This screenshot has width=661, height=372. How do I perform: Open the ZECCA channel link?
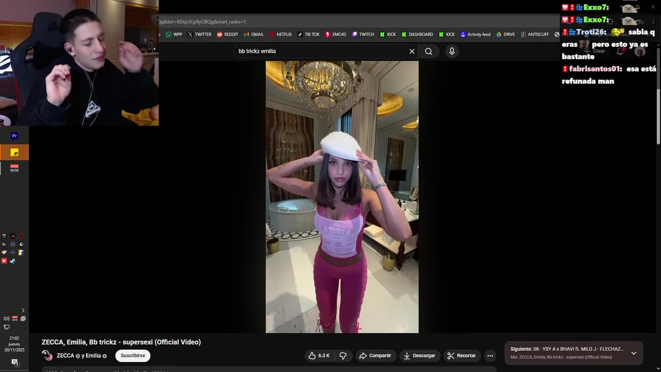[65, 355]
